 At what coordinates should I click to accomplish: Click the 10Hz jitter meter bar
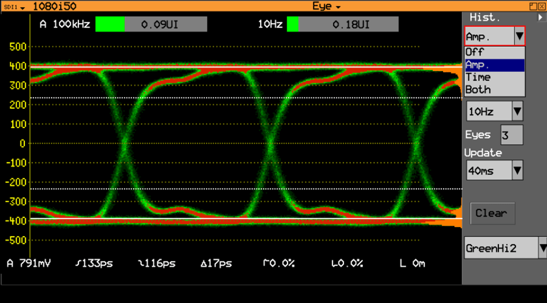click(x=343, y=24)
